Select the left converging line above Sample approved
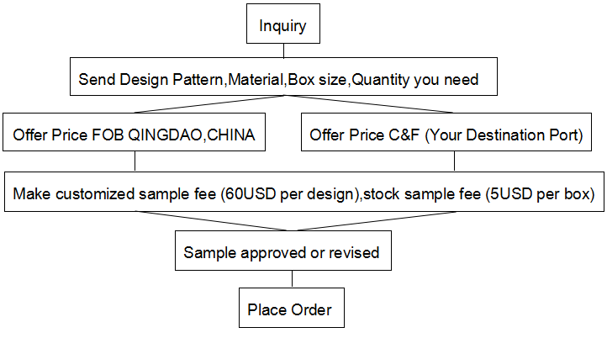This screenshot has height=338, width=607. 212,220
